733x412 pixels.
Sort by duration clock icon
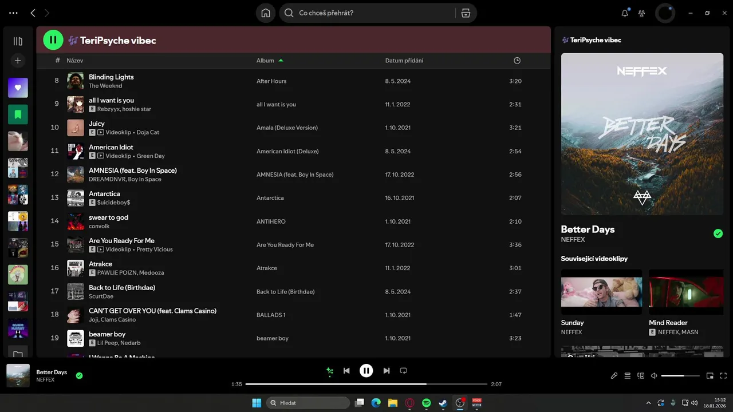517,61
